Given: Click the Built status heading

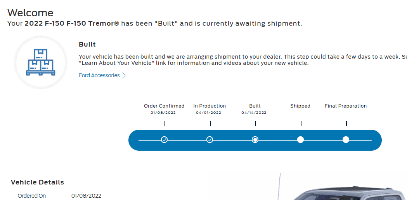Looking at the screenshot, I should coord(87,44).
